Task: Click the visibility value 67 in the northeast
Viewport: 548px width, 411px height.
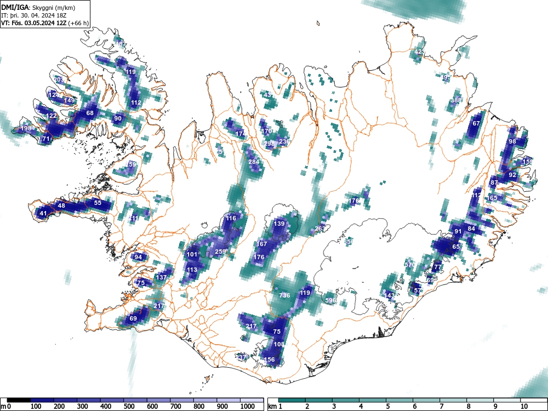Action: 476,123
